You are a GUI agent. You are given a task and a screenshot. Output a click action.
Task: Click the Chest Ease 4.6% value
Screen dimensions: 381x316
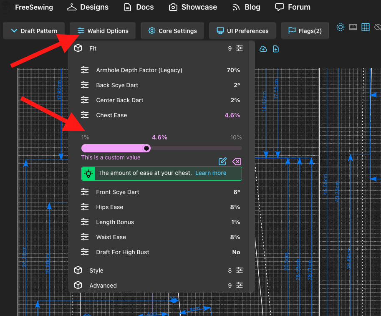pyautogui.click(x=232, y=115)
